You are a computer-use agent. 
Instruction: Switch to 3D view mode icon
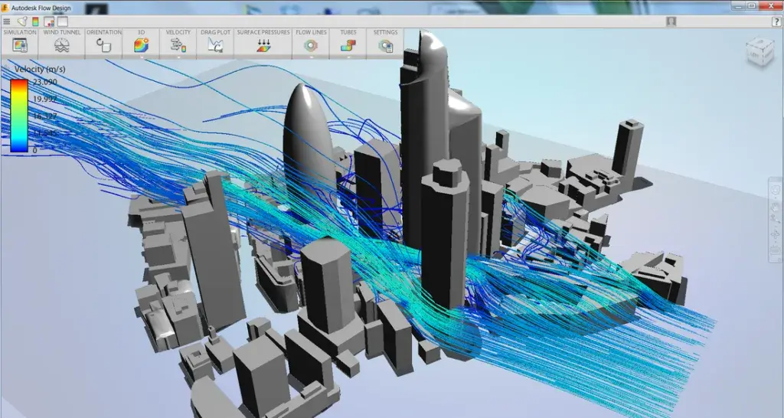point(141,45)
